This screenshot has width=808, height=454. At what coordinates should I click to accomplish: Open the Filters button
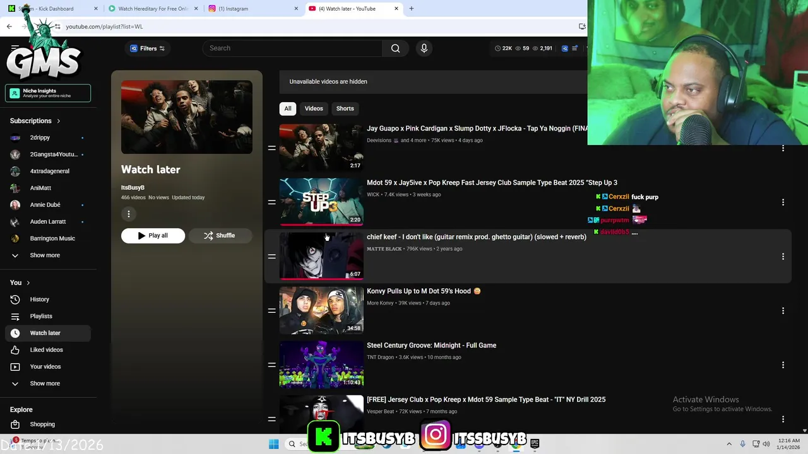(x=148, y=49)
